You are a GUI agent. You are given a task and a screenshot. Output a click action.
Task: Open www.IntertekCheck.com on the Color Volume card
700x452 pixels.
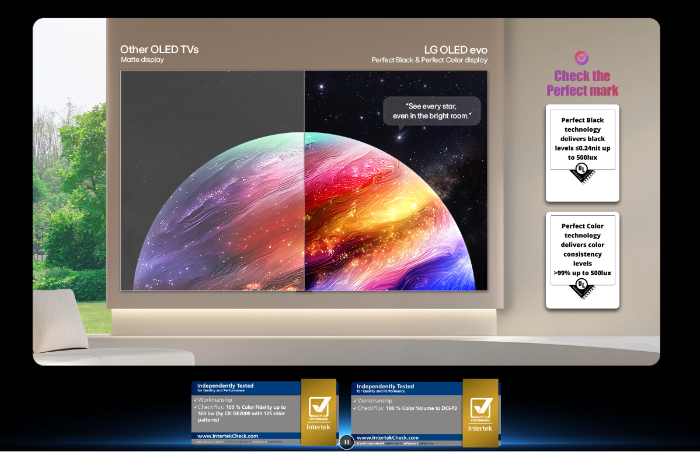(388, 438)
